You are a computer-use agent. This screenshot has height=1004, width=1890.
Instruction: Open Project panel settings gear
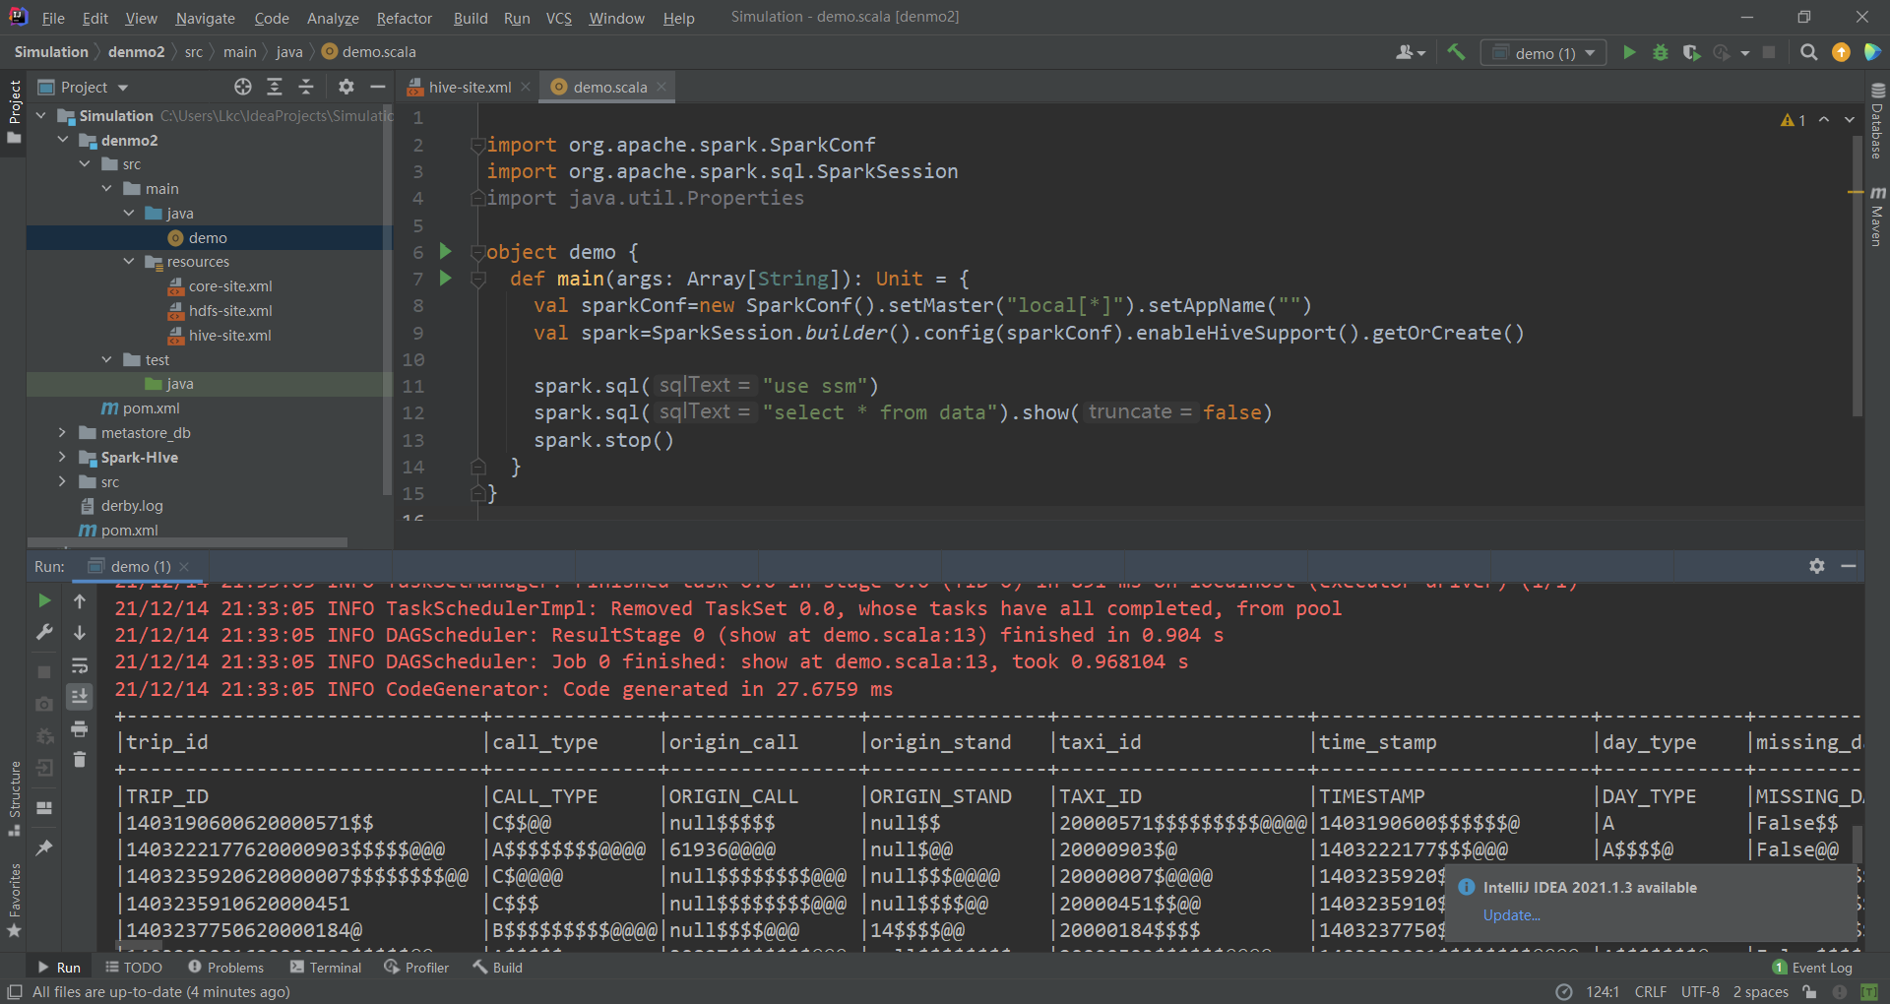click(x=346, y=87)
